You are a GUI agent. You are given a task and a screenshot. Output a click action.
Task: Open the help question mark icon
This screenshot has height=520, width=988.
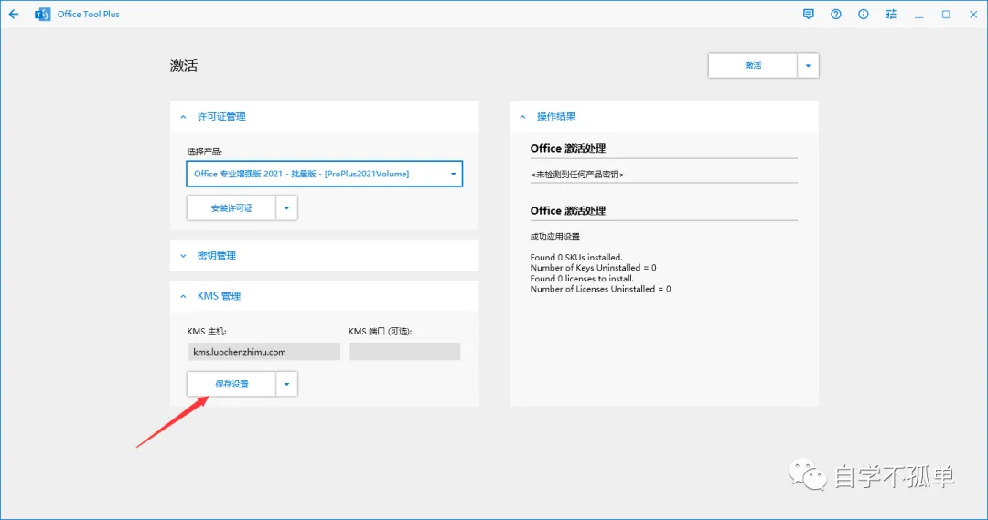[x=835, y=14]
